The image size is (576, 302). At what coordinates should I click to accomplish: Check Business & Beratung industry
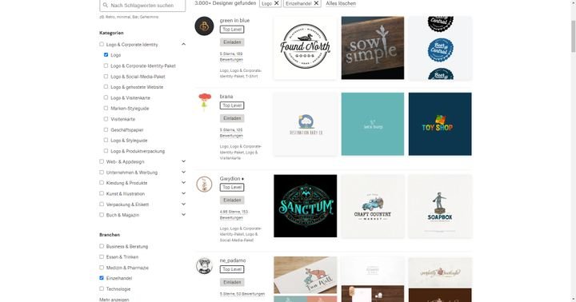click(x=102, y=246)
